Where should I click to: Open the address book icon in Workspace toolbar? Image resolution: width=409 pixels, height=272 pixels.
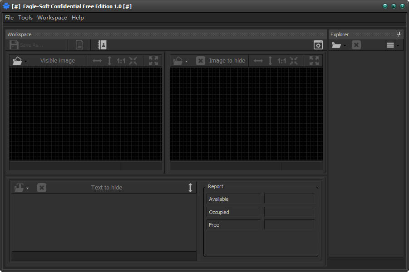point(102,45)
